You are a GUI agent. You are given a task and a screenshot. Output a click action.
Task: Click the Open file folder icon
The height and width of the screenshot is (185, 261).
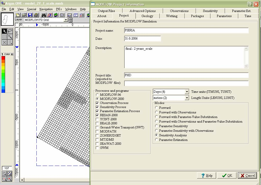24,15
